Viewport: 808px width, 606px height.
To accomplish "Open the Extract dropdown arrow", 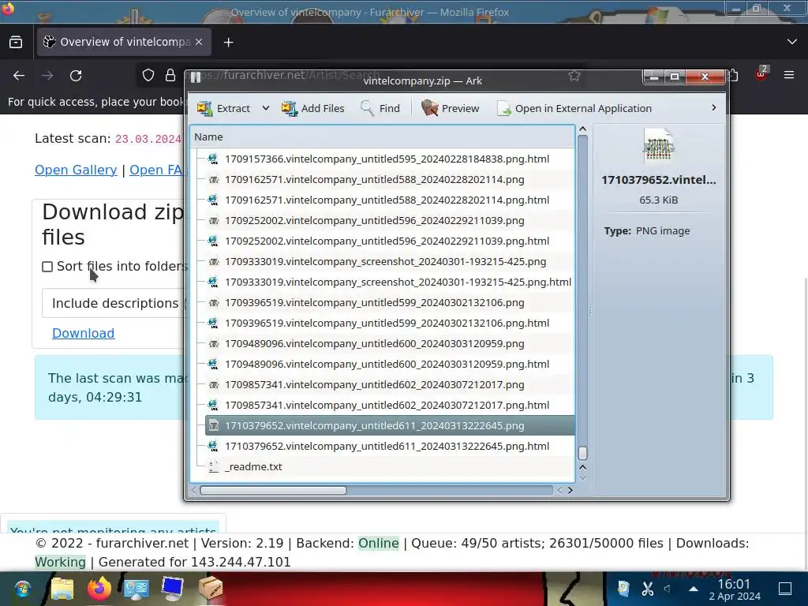I will point(265,108).
